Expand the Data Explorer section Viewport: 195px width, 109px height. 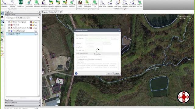tap(39, 100)
